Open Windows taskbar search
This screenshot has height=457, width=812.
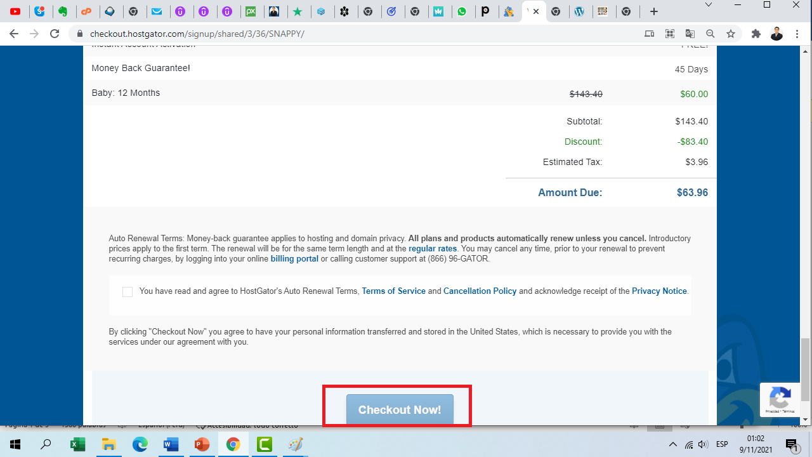tap(46, 444)
